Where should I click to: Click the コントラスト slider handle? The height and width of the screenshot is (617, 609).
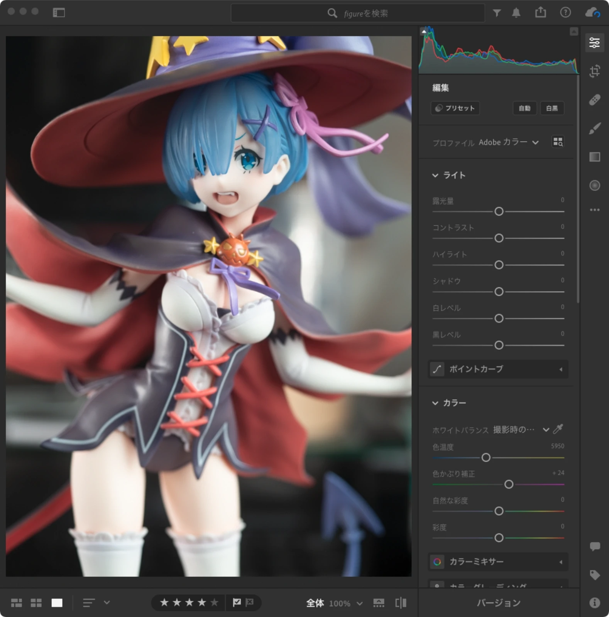(x=499, y=238)
